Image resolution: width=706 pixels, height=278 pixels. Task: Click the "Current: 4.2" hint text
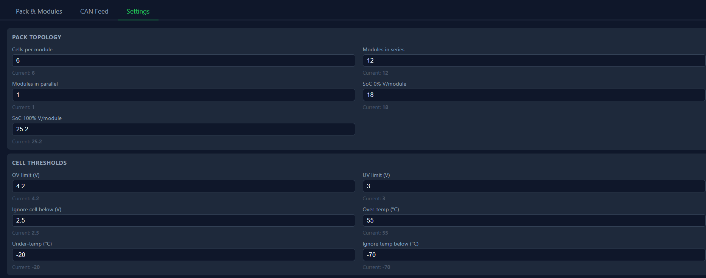25,198
